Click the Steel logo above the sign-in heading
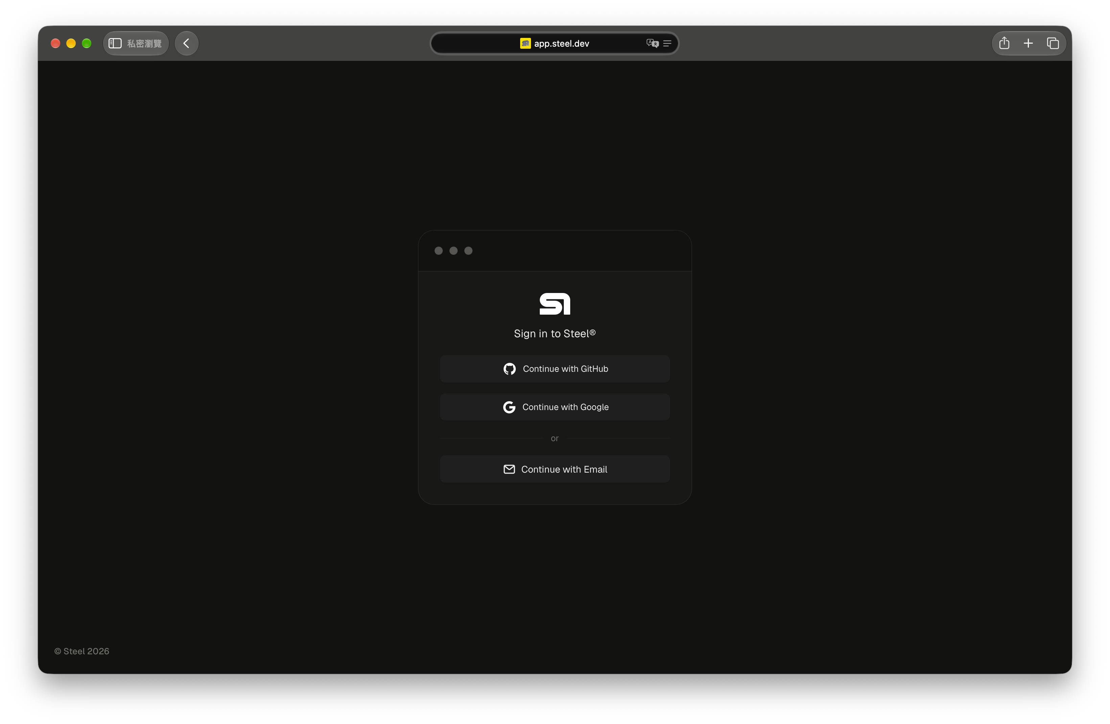This screenshot has height=724, width=1110. pos(555,304)
